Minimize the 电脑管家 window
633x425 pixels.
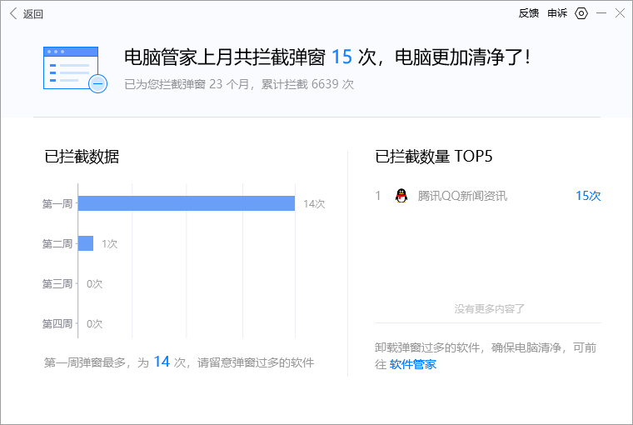pyautogui.click(x=601, y=13)
